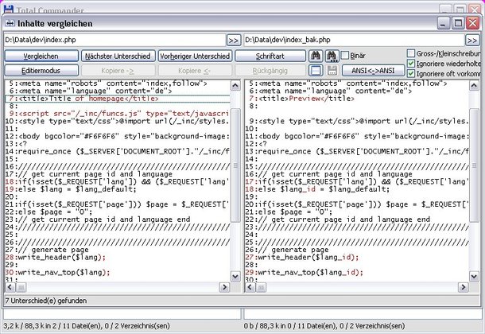The width and height of the screenshot is (485, 334).
Task: Uncheck Ignoriere wiederholte option
Action: point(411,63)
